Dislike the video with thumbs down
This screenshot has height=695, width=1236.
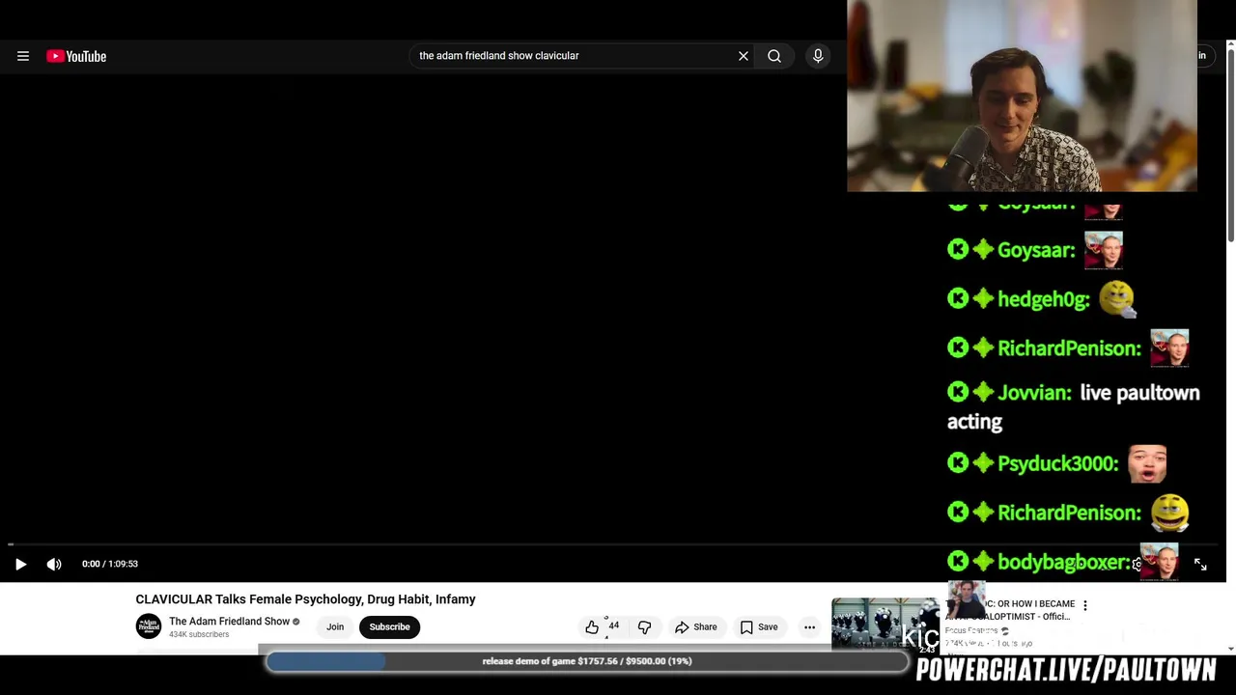(644, 627)
